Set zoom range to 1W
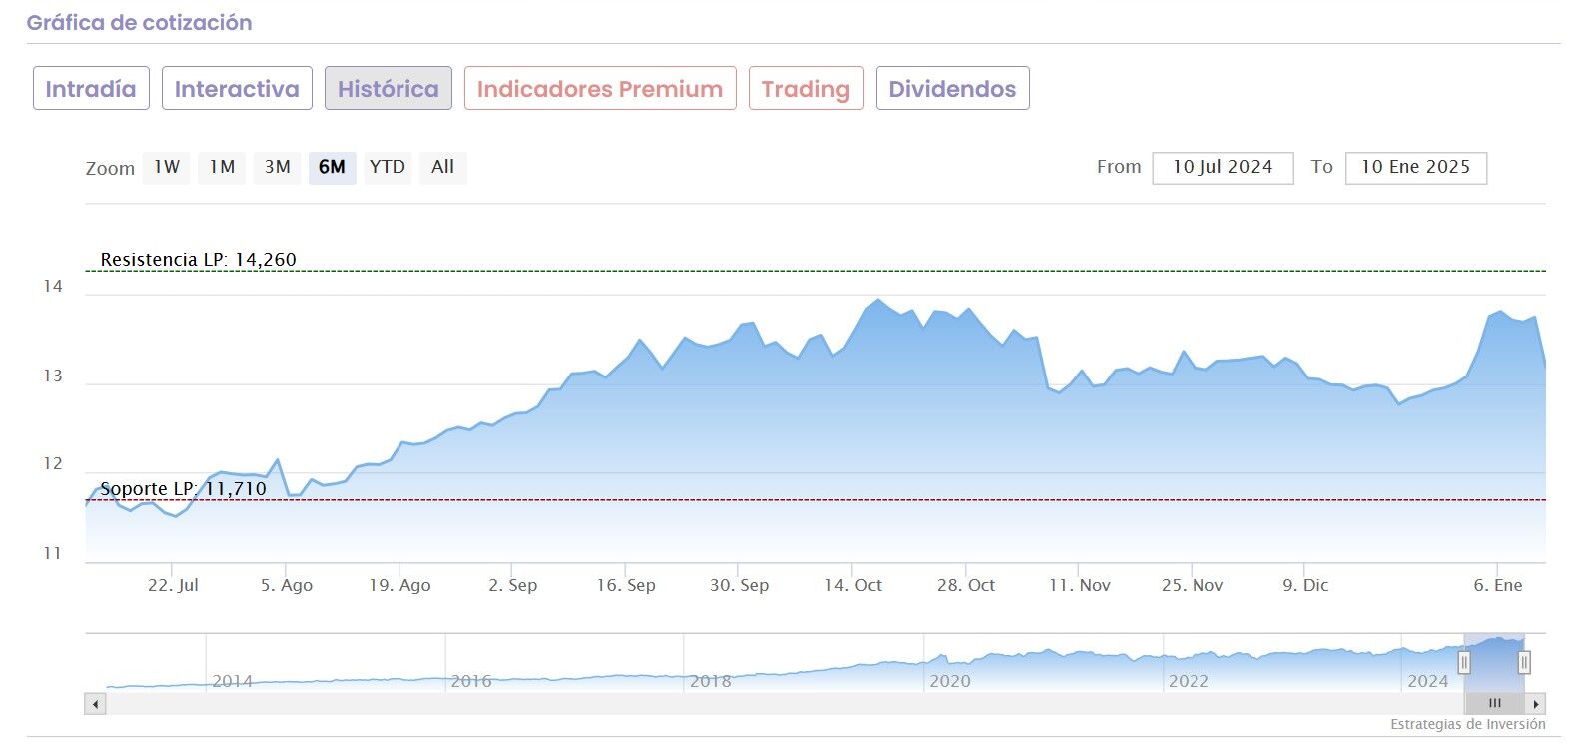Viewport: 1595px width, 752px height. click(167, 167)
